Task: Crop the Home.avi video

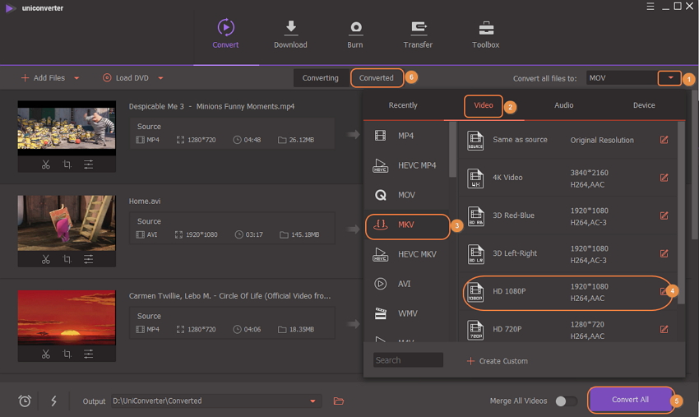Action: coord(67,259)
